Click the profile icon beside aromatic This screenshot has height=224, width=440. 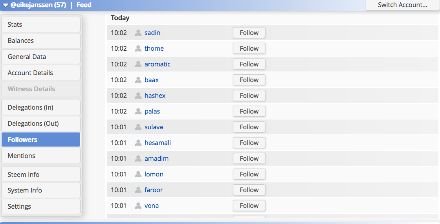click(x=138, y=64)
